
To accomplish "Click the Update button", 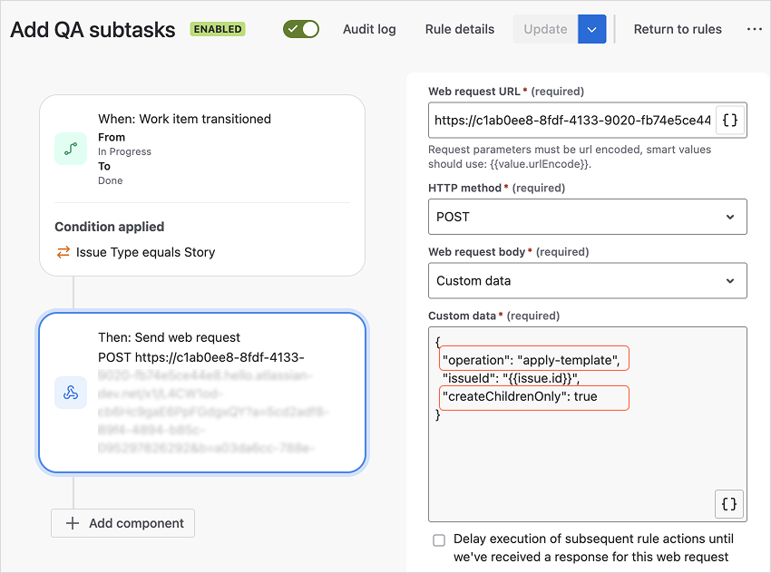I will pyautogui.click(x=545, y=29).
